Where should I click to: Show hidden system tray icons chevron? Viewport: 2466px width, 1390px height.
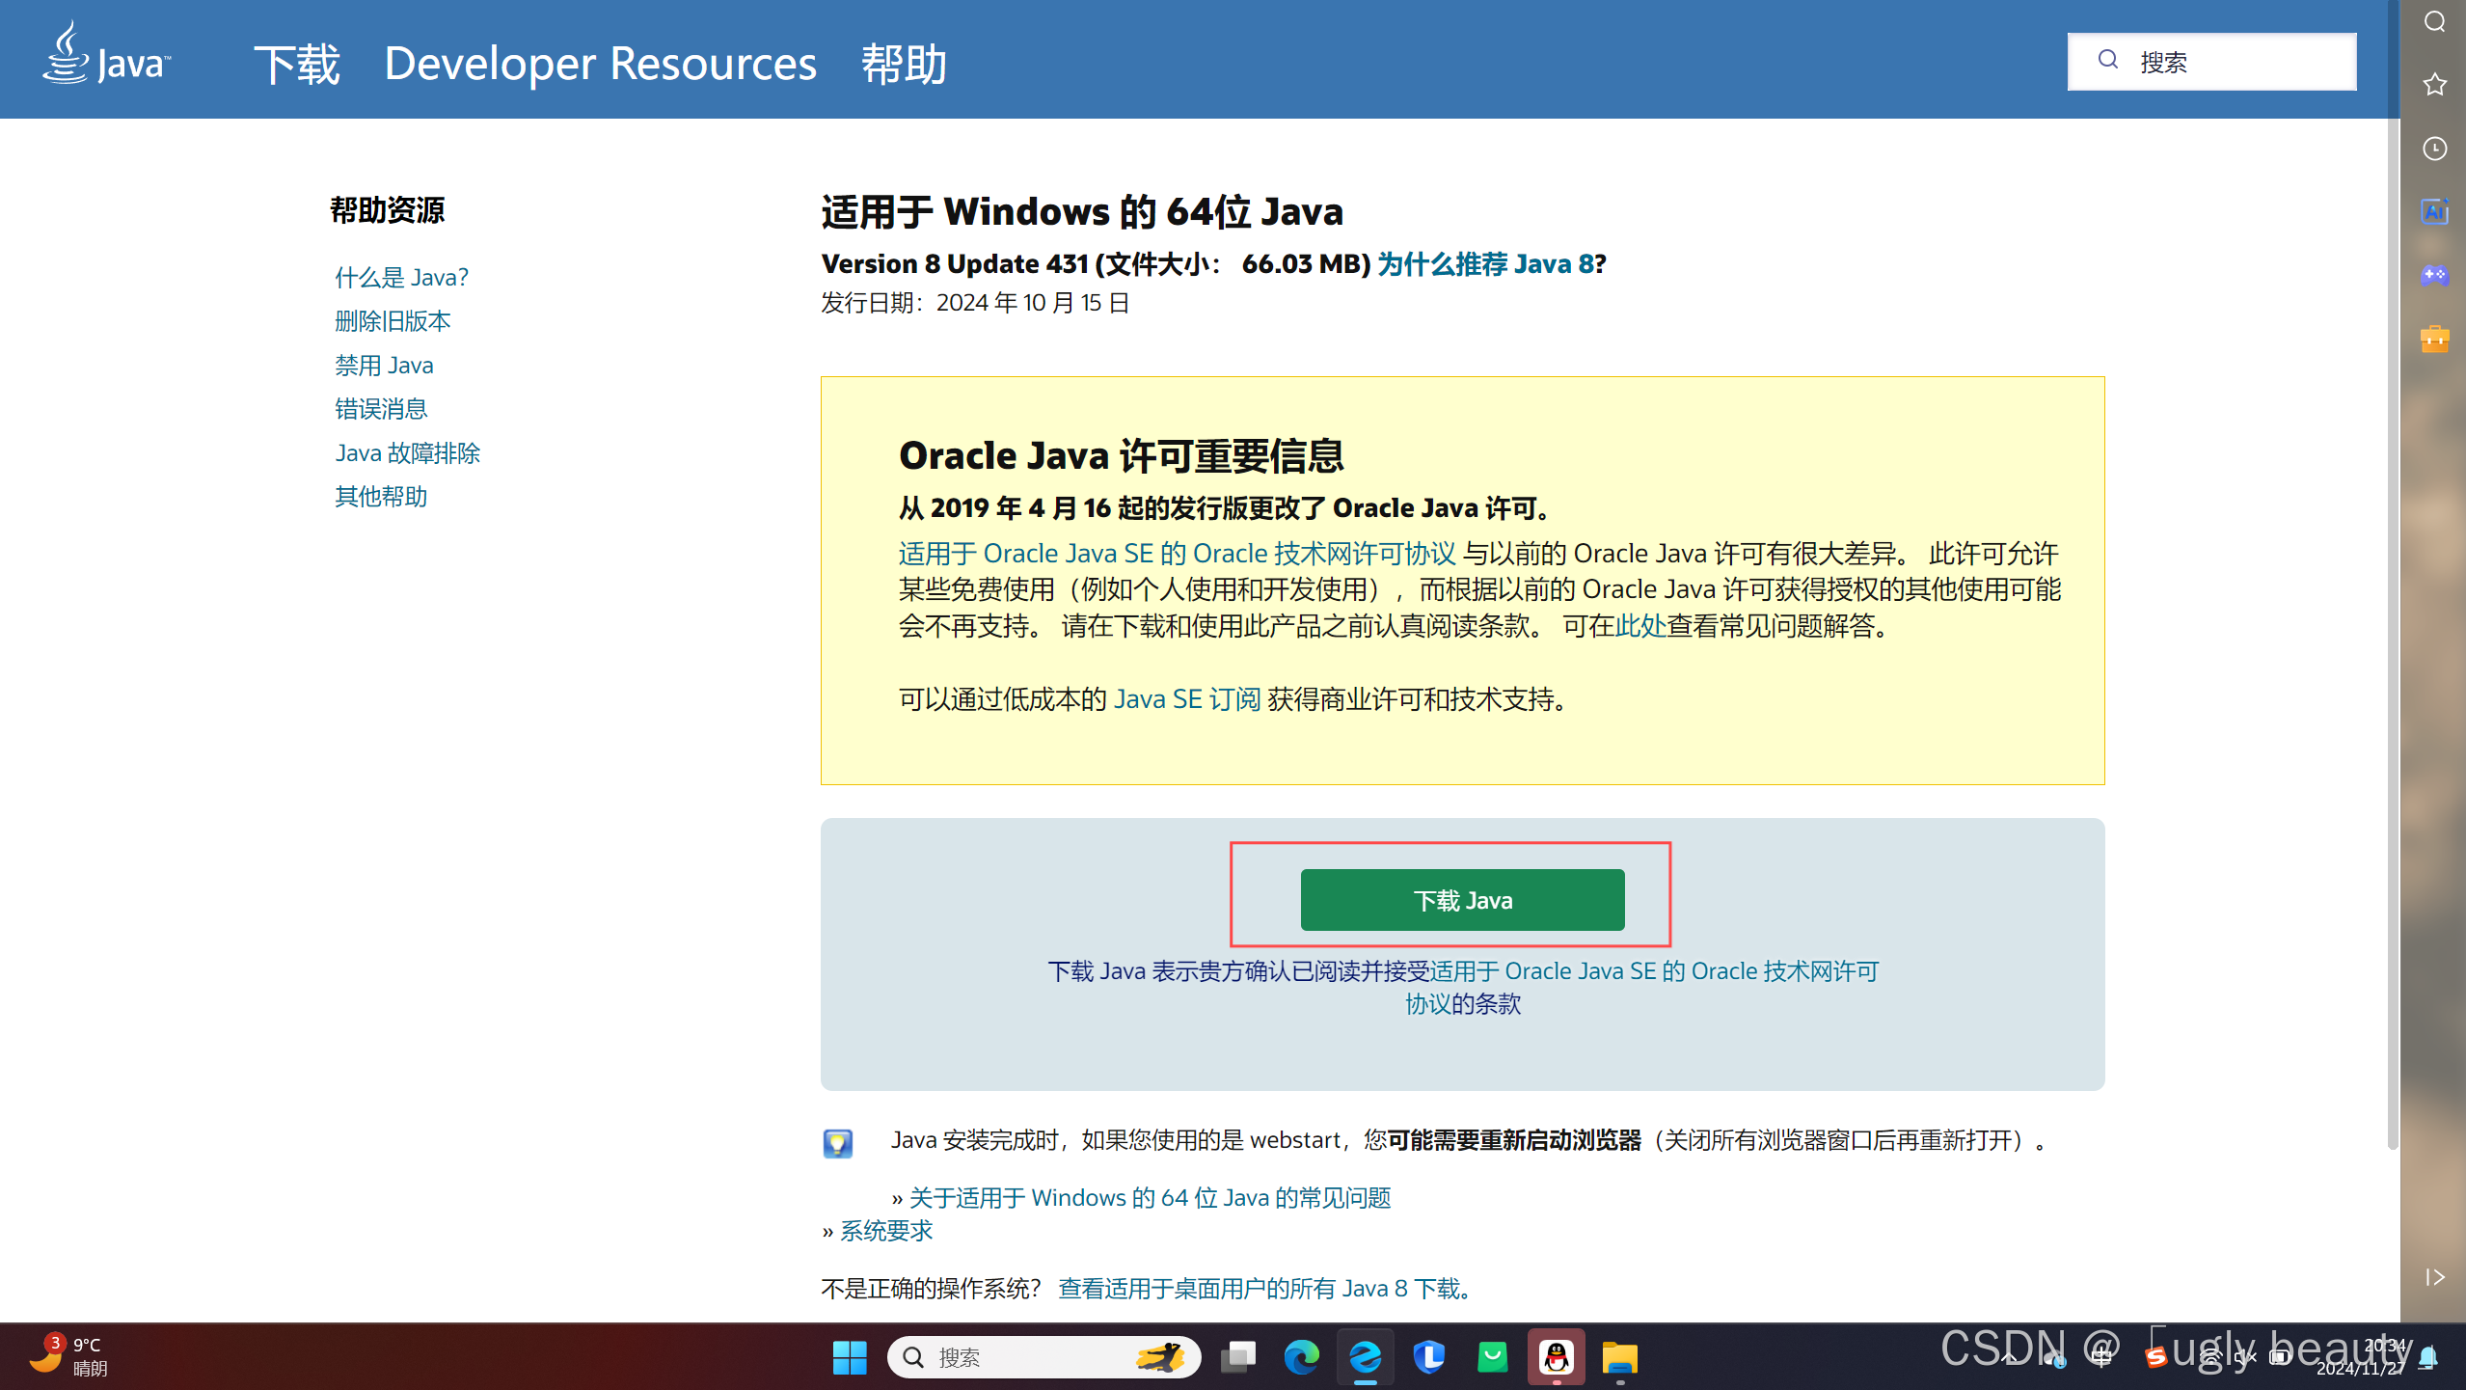tap(2009, 1357)
